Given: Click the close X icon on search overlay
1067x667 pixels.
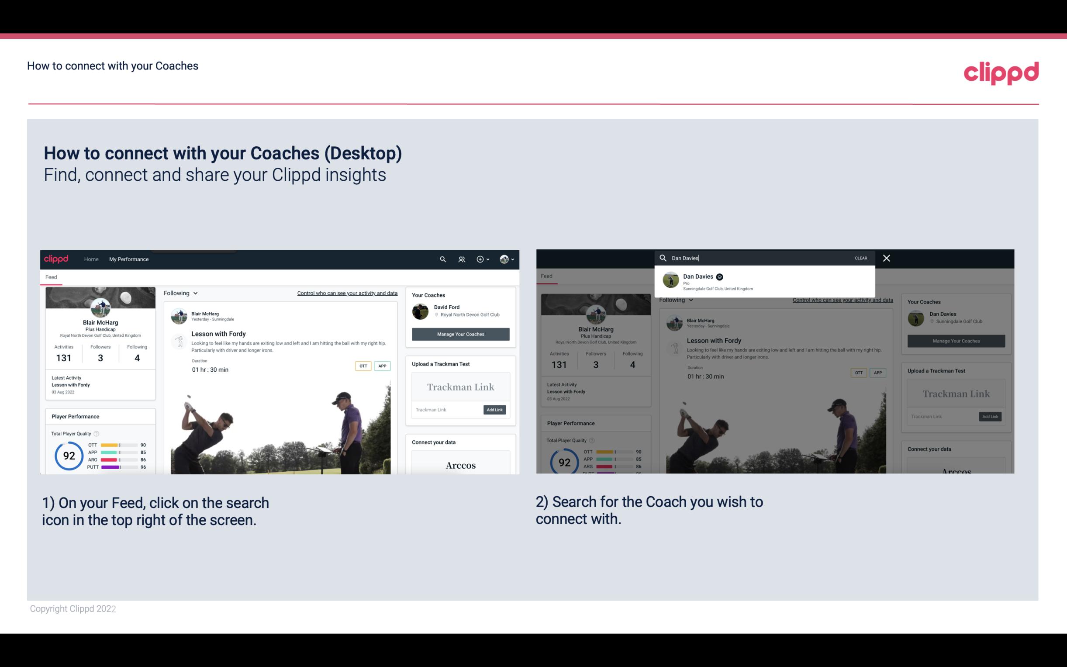Looking at the screenshot, I should (x=887, y=257).
